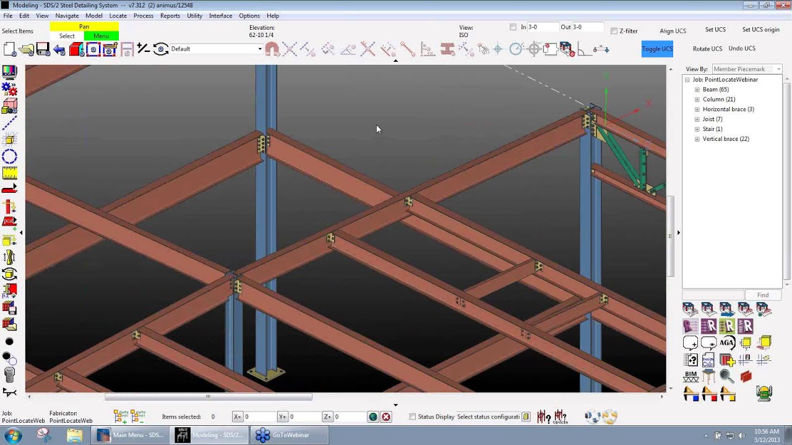The image size is (792, 445).
Task: Click the Find button
Action: pyautogui.click(x=763, y=295)
